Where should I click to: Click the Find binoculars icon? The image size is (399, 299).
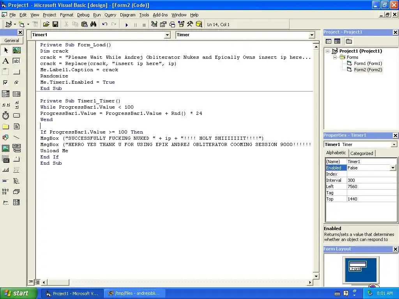(x=94, y=25)
